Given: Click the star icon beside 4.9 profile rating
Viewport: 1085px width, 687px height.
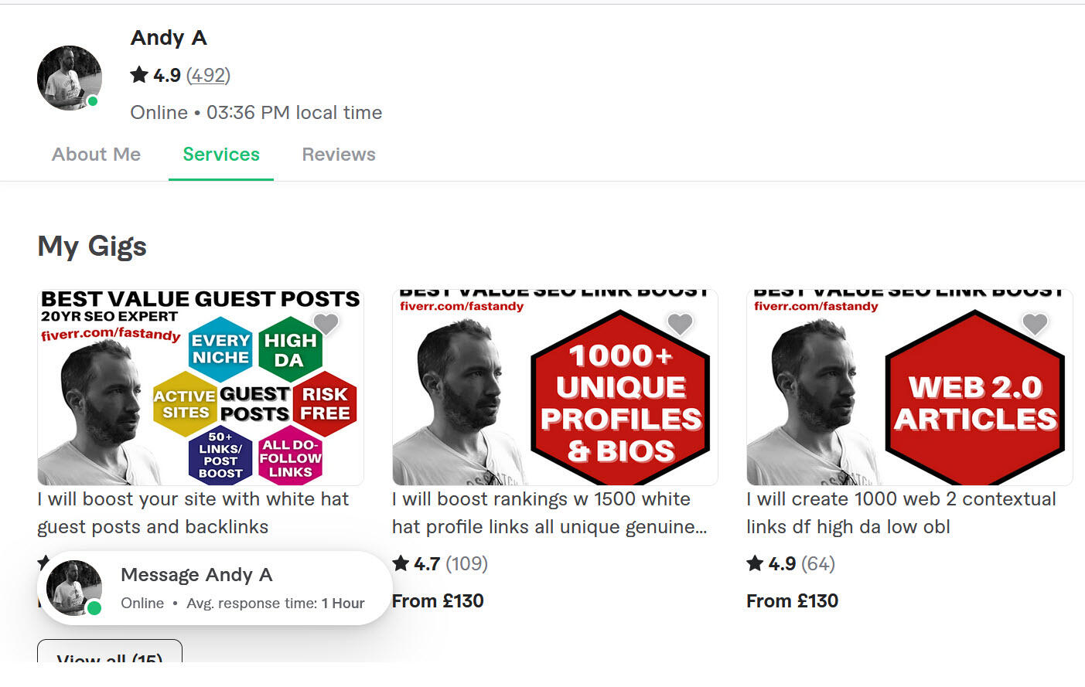Looking at the screenshot, I should [139, 75].
